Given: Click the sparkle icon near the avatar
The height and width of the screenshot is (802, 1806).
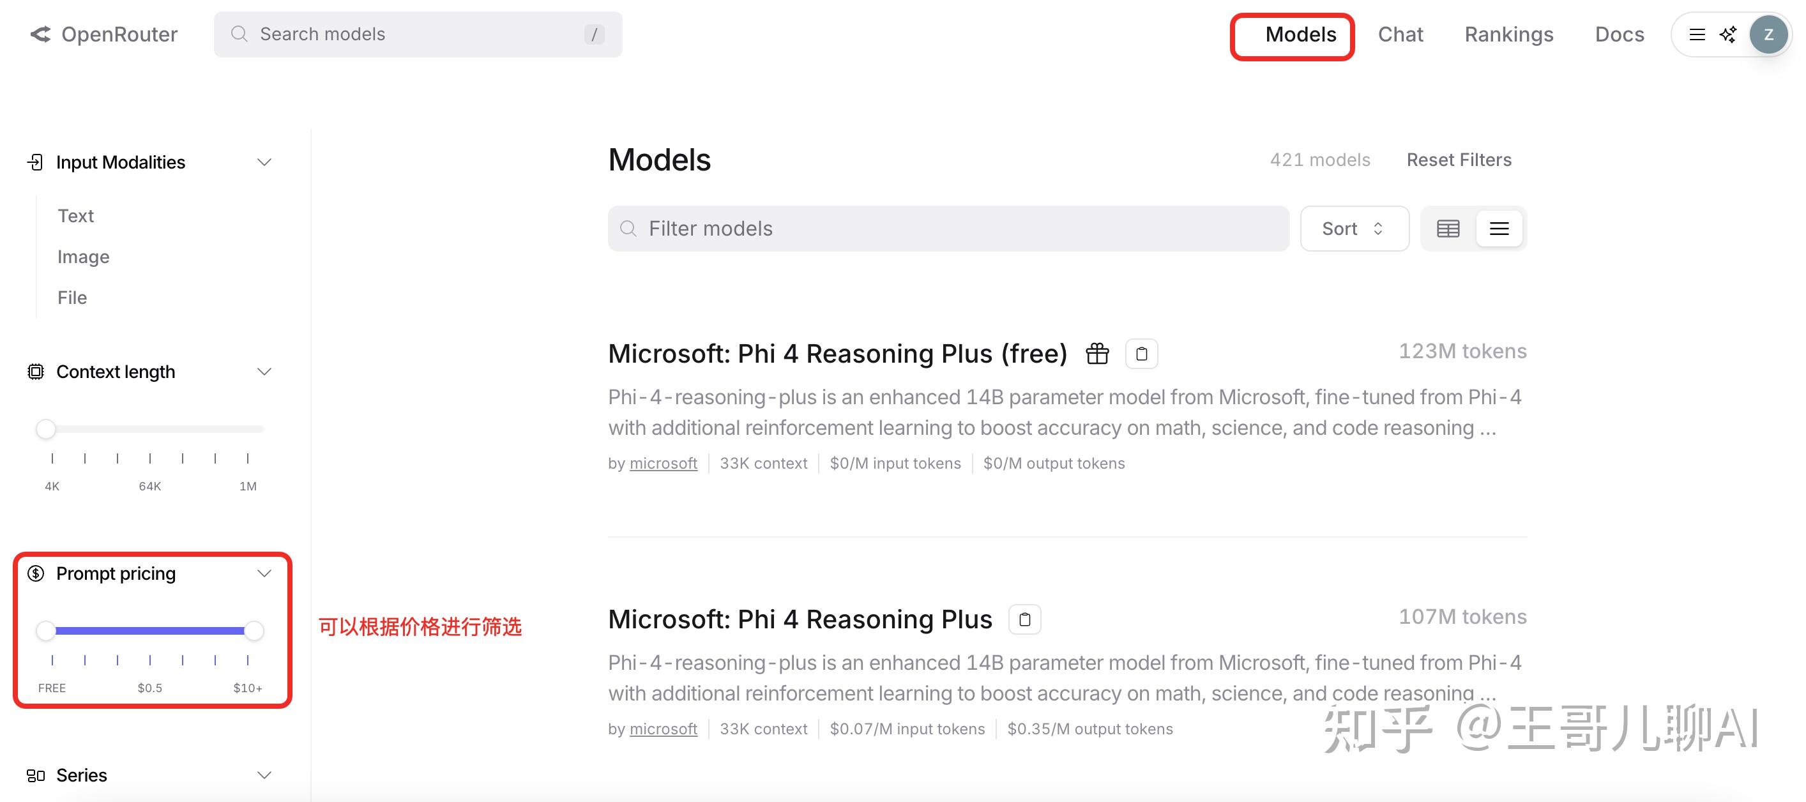Looking at the screenshot, I should [1728, 34].
